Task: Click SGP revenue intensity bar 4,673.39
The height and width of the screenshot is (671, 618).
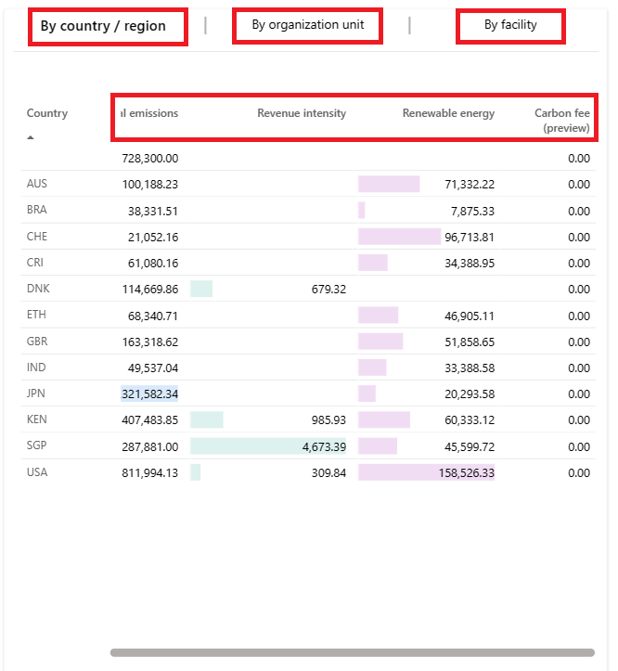Action: (268, 446)
